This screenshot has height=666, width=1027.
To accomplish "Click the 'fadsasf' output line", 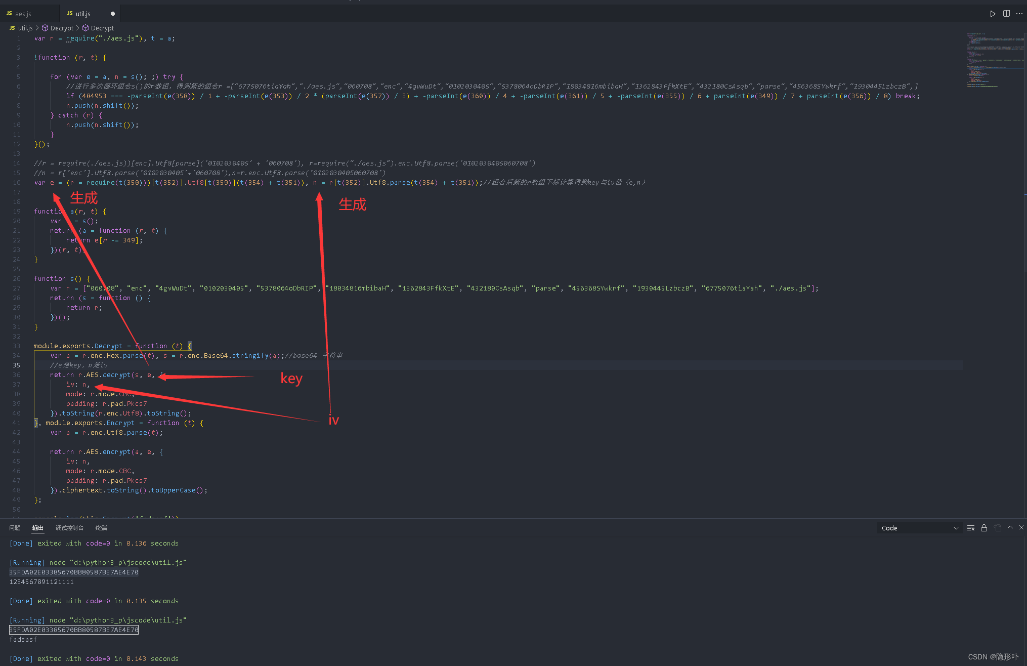I will click(23, 639).
